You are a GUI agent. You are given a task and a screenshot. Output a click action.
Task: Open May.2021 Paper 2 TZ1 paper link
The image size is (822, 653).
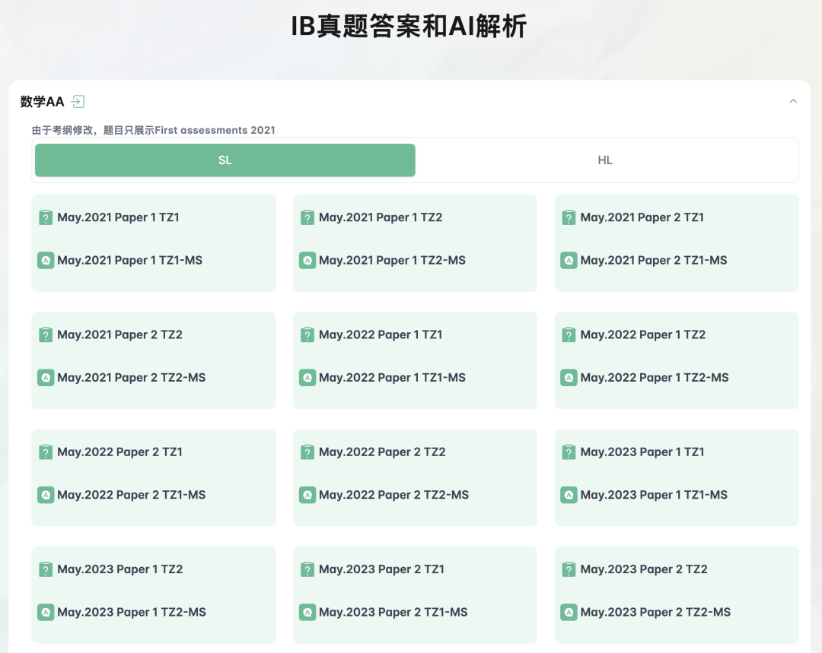tap(642, 217)
